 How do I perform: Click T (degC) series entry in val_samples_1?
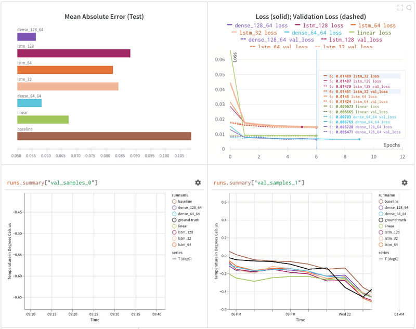pos(388,259)
